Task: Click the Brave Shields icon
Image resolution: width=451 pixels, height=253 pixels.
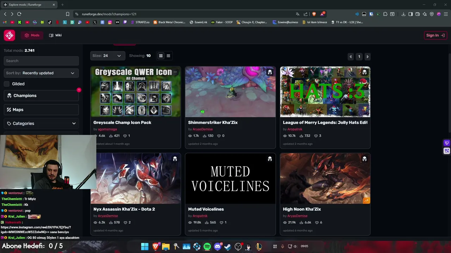Action: pyautogui.click(x=314, y=14)
